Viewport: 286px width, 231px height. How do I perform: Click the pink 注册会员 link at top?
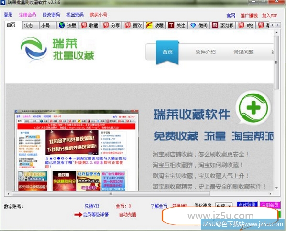27,15
